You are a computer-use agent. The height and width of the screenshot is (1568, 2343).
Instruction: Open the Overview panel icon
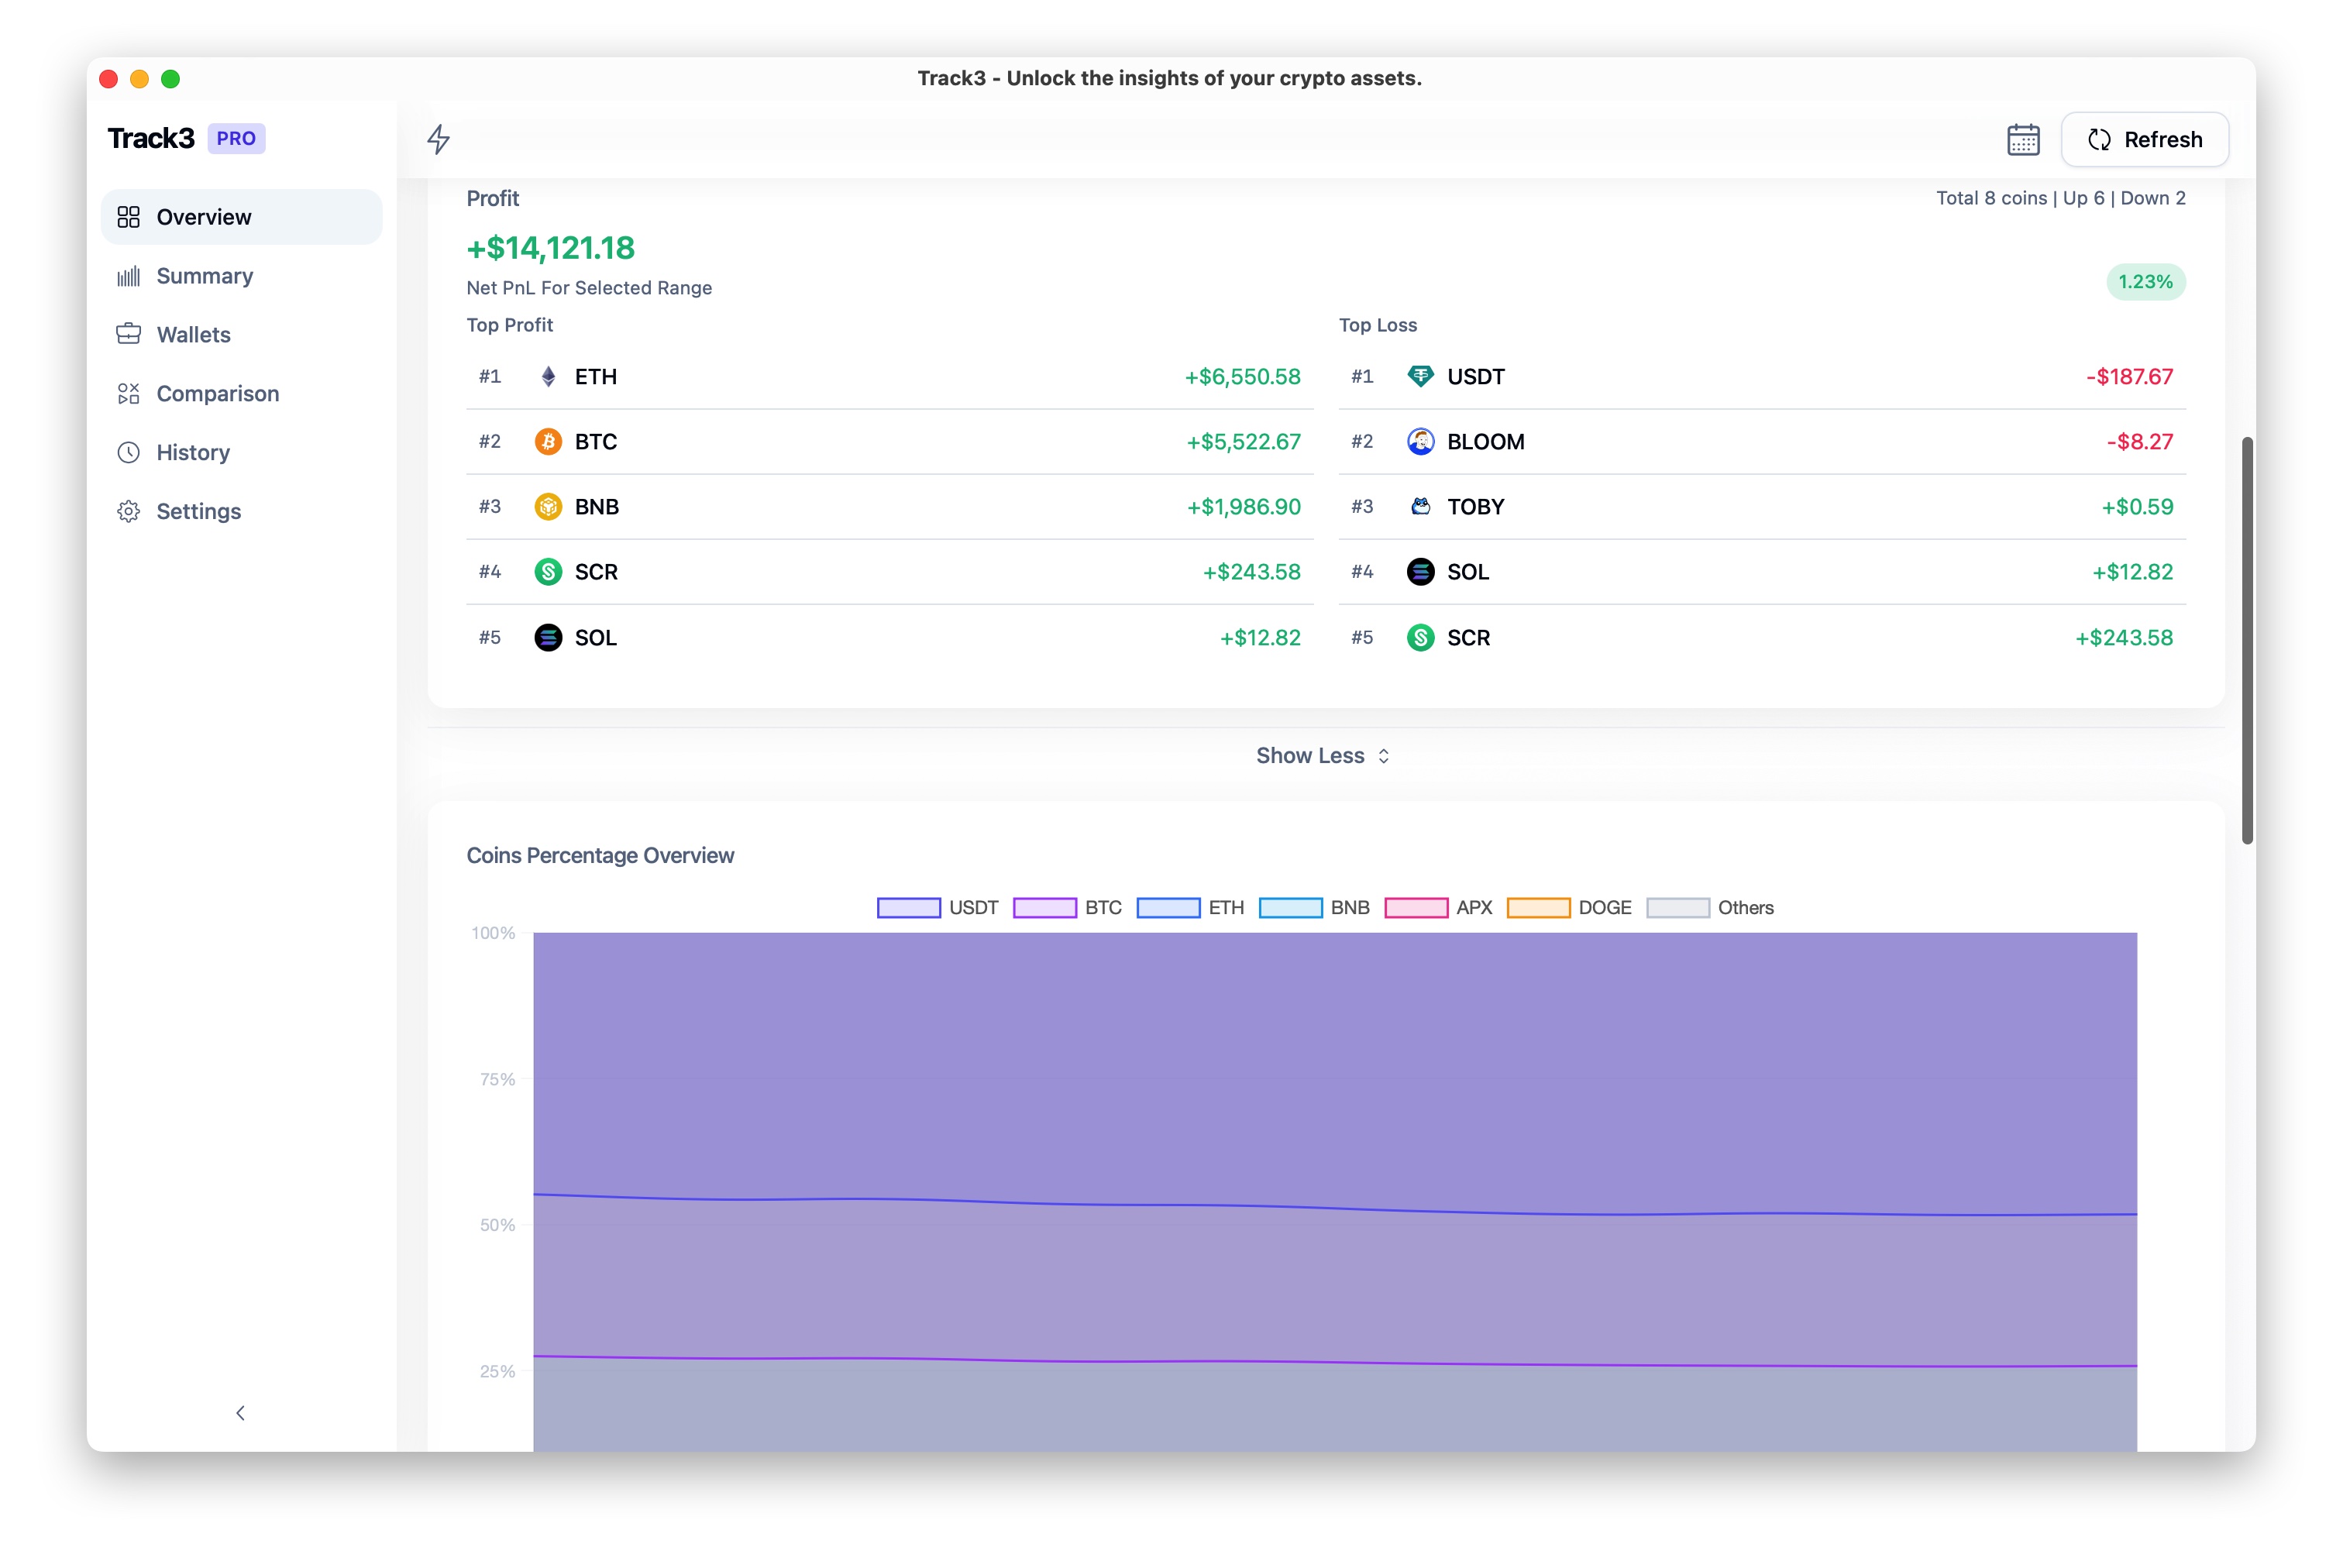coord(130,216)
